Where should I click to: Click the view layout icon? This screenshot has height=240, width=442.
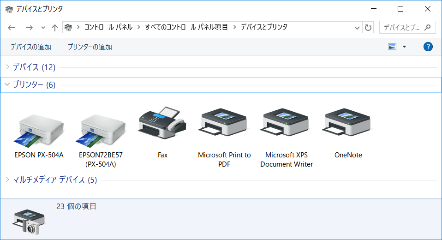[x=392, y=47]
